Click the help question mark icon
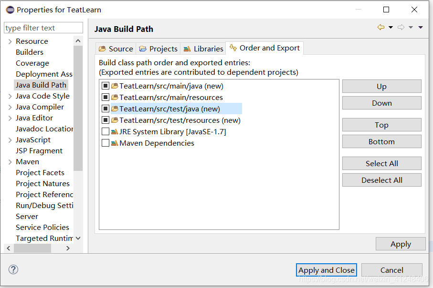 click(x=13, y=269)
